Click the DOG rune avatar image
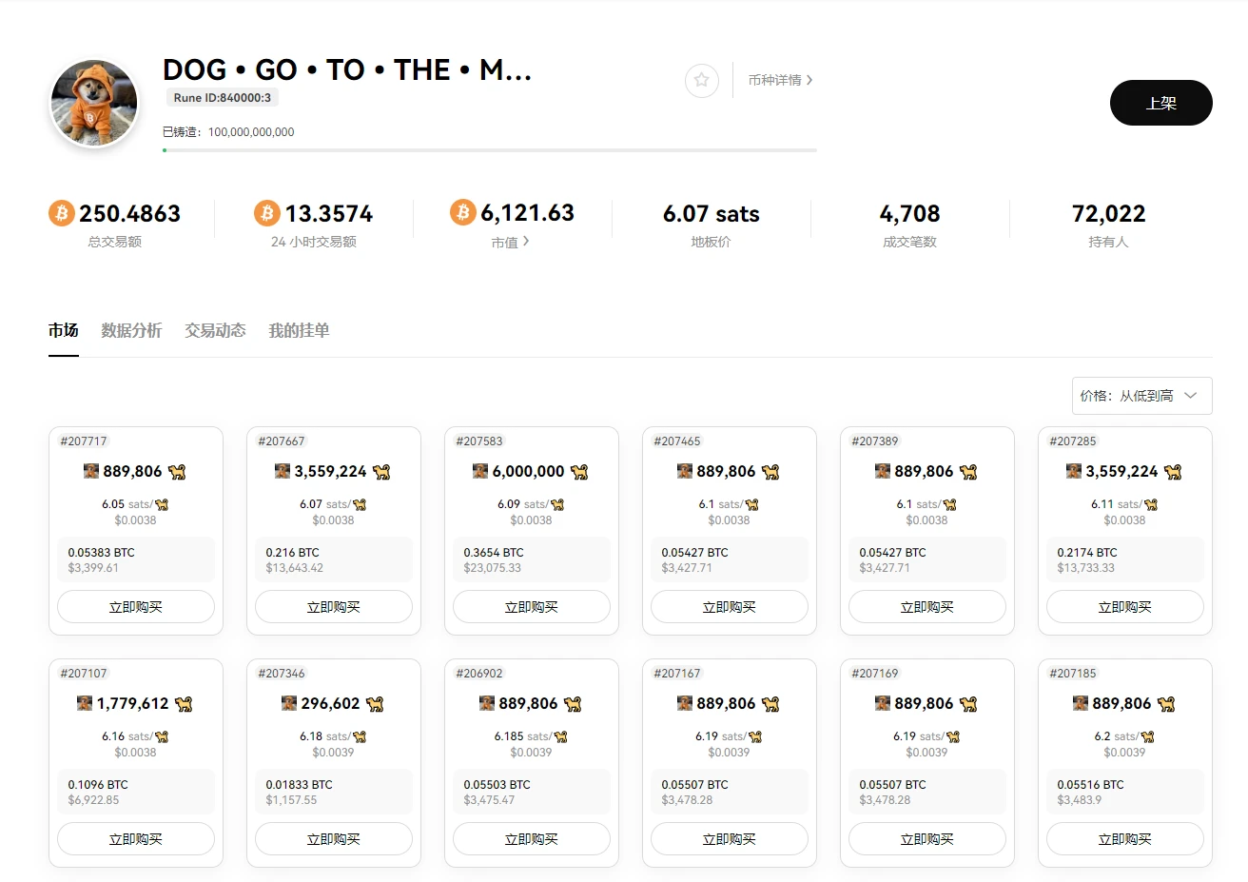1248x882 pixels. (94, 104)
